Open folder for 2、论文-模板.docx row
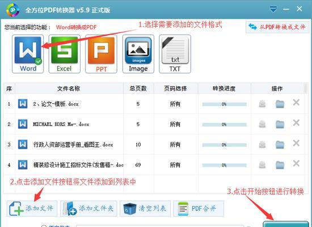This screenshot has width=312, height=227. 280,104
